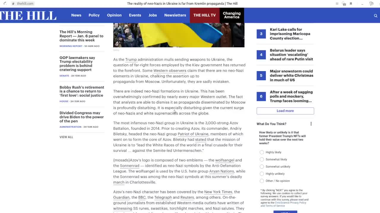Follow the Guardian link
The width and height of the screenshot is (380, 213).
(121, 197)
